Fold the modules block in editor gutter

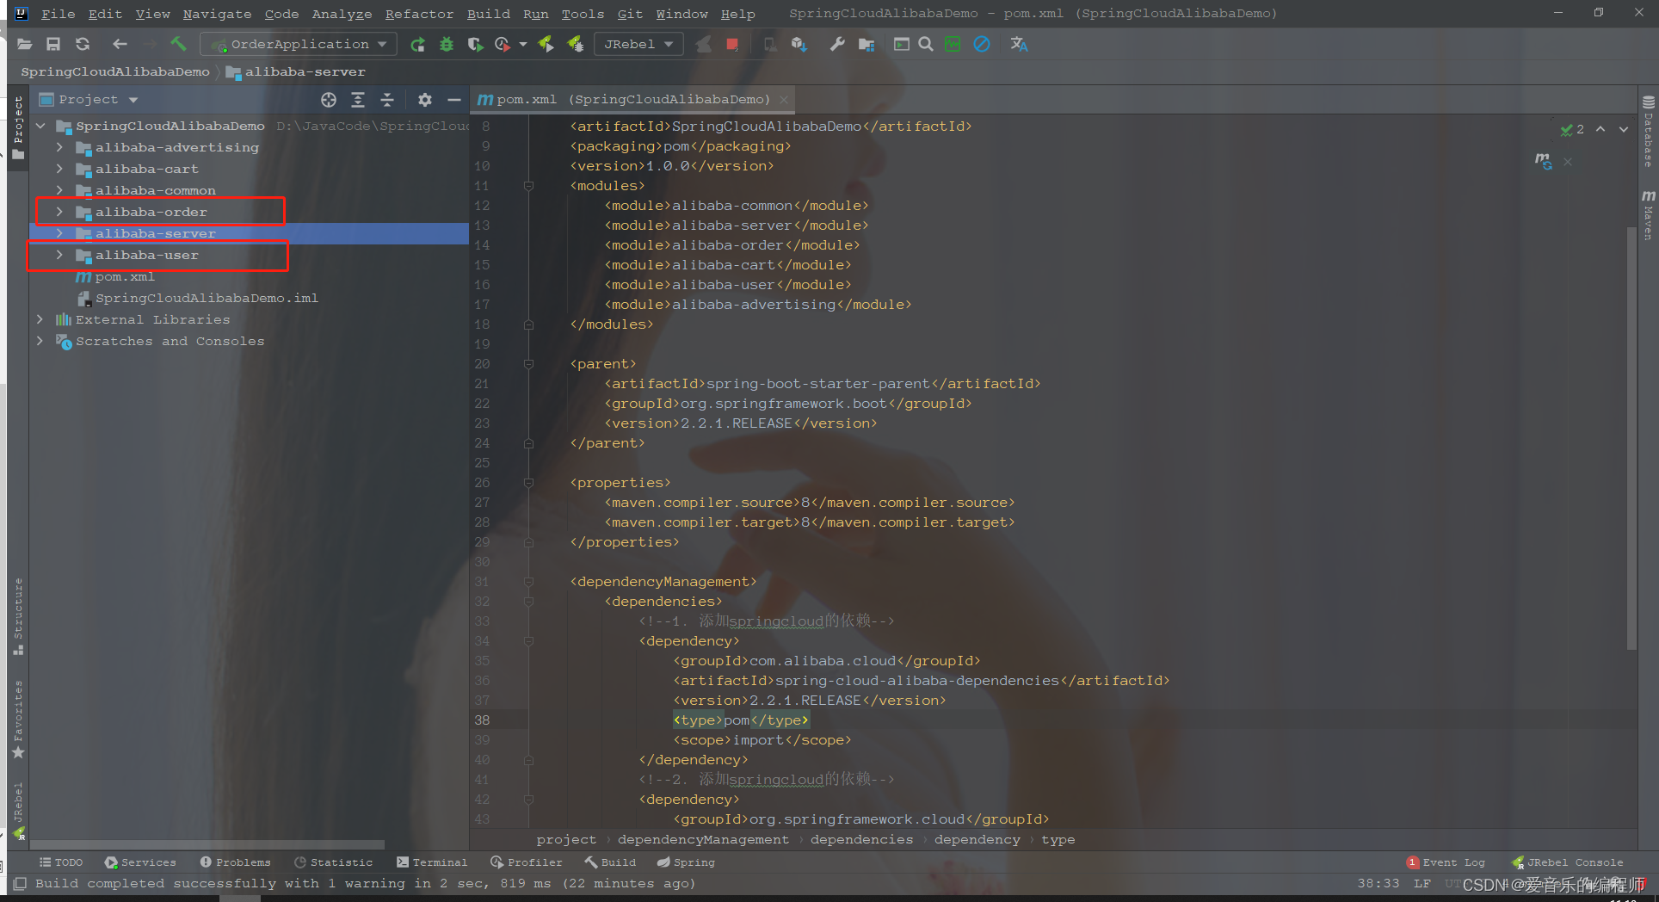[528, 186]
